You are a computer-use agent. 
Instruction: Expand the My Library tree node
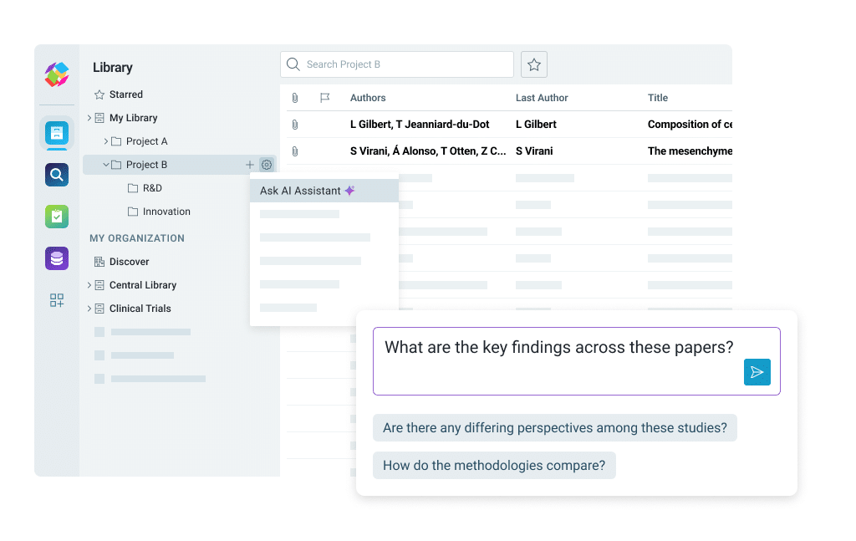pyautogui.click(x=89, y=118)
